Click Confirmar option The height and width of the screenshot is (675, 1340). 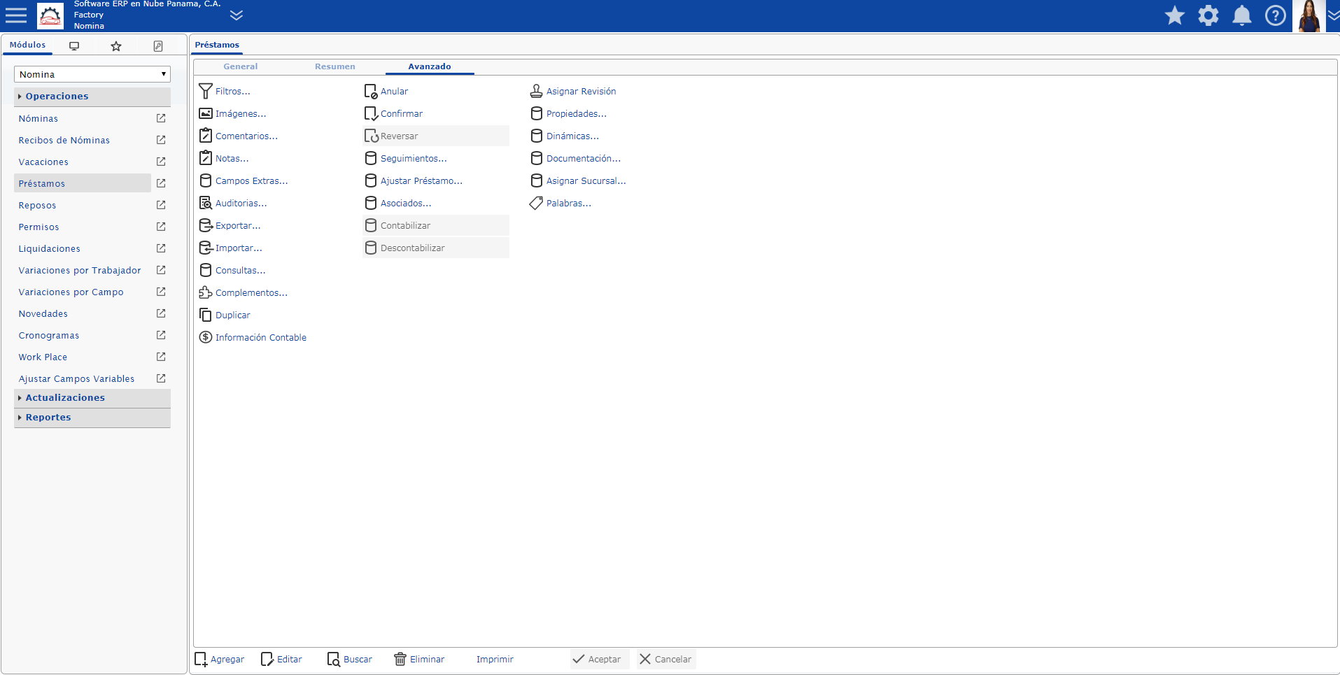[393, 113]
